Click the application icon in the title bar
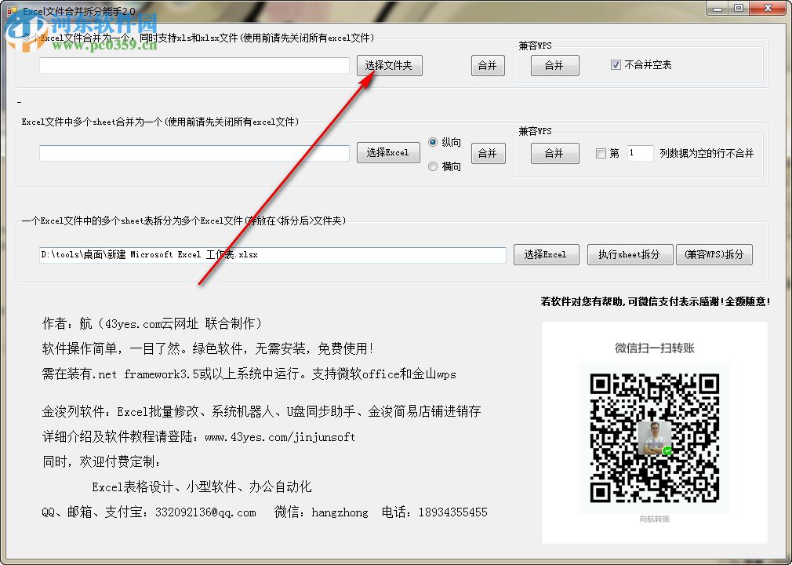 point(12,9)
